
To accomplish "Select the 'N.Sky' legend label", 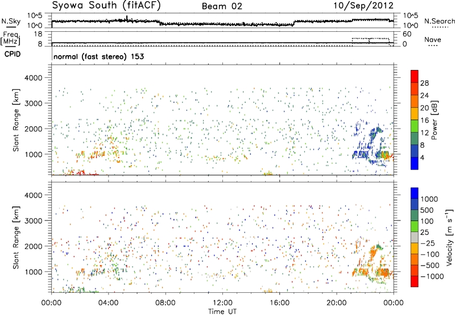I will click(x=11, y=21).
